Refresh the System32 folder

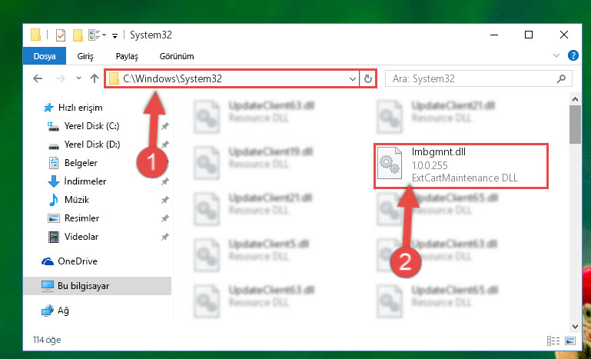(368, 79)
